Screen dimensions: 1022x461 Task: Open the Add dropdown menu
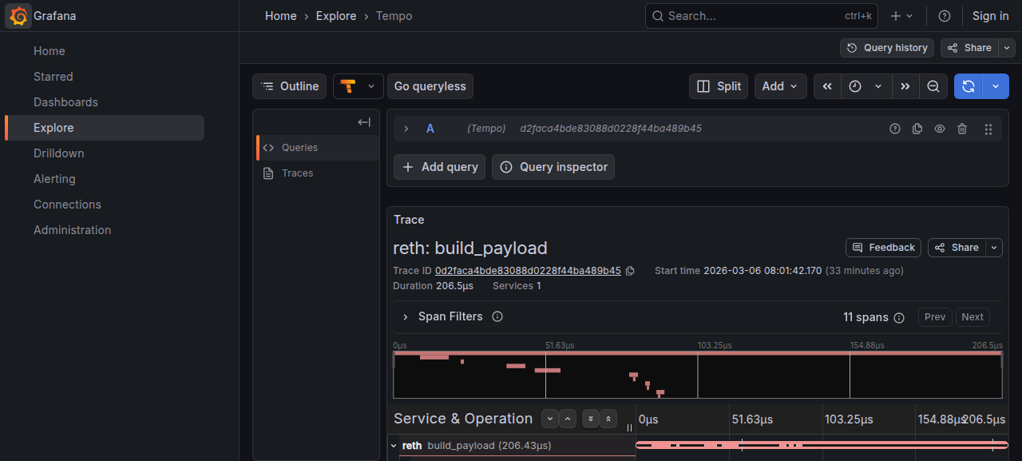(780, 86)
